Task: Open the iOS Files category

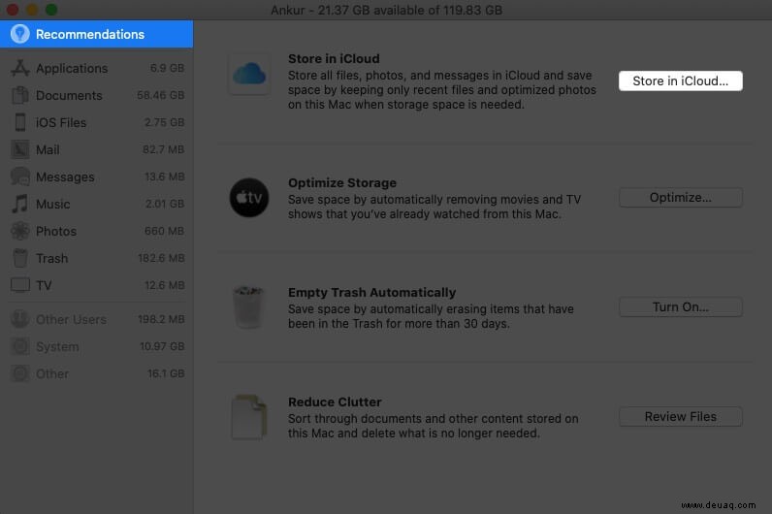Action: tap(97, 122)
